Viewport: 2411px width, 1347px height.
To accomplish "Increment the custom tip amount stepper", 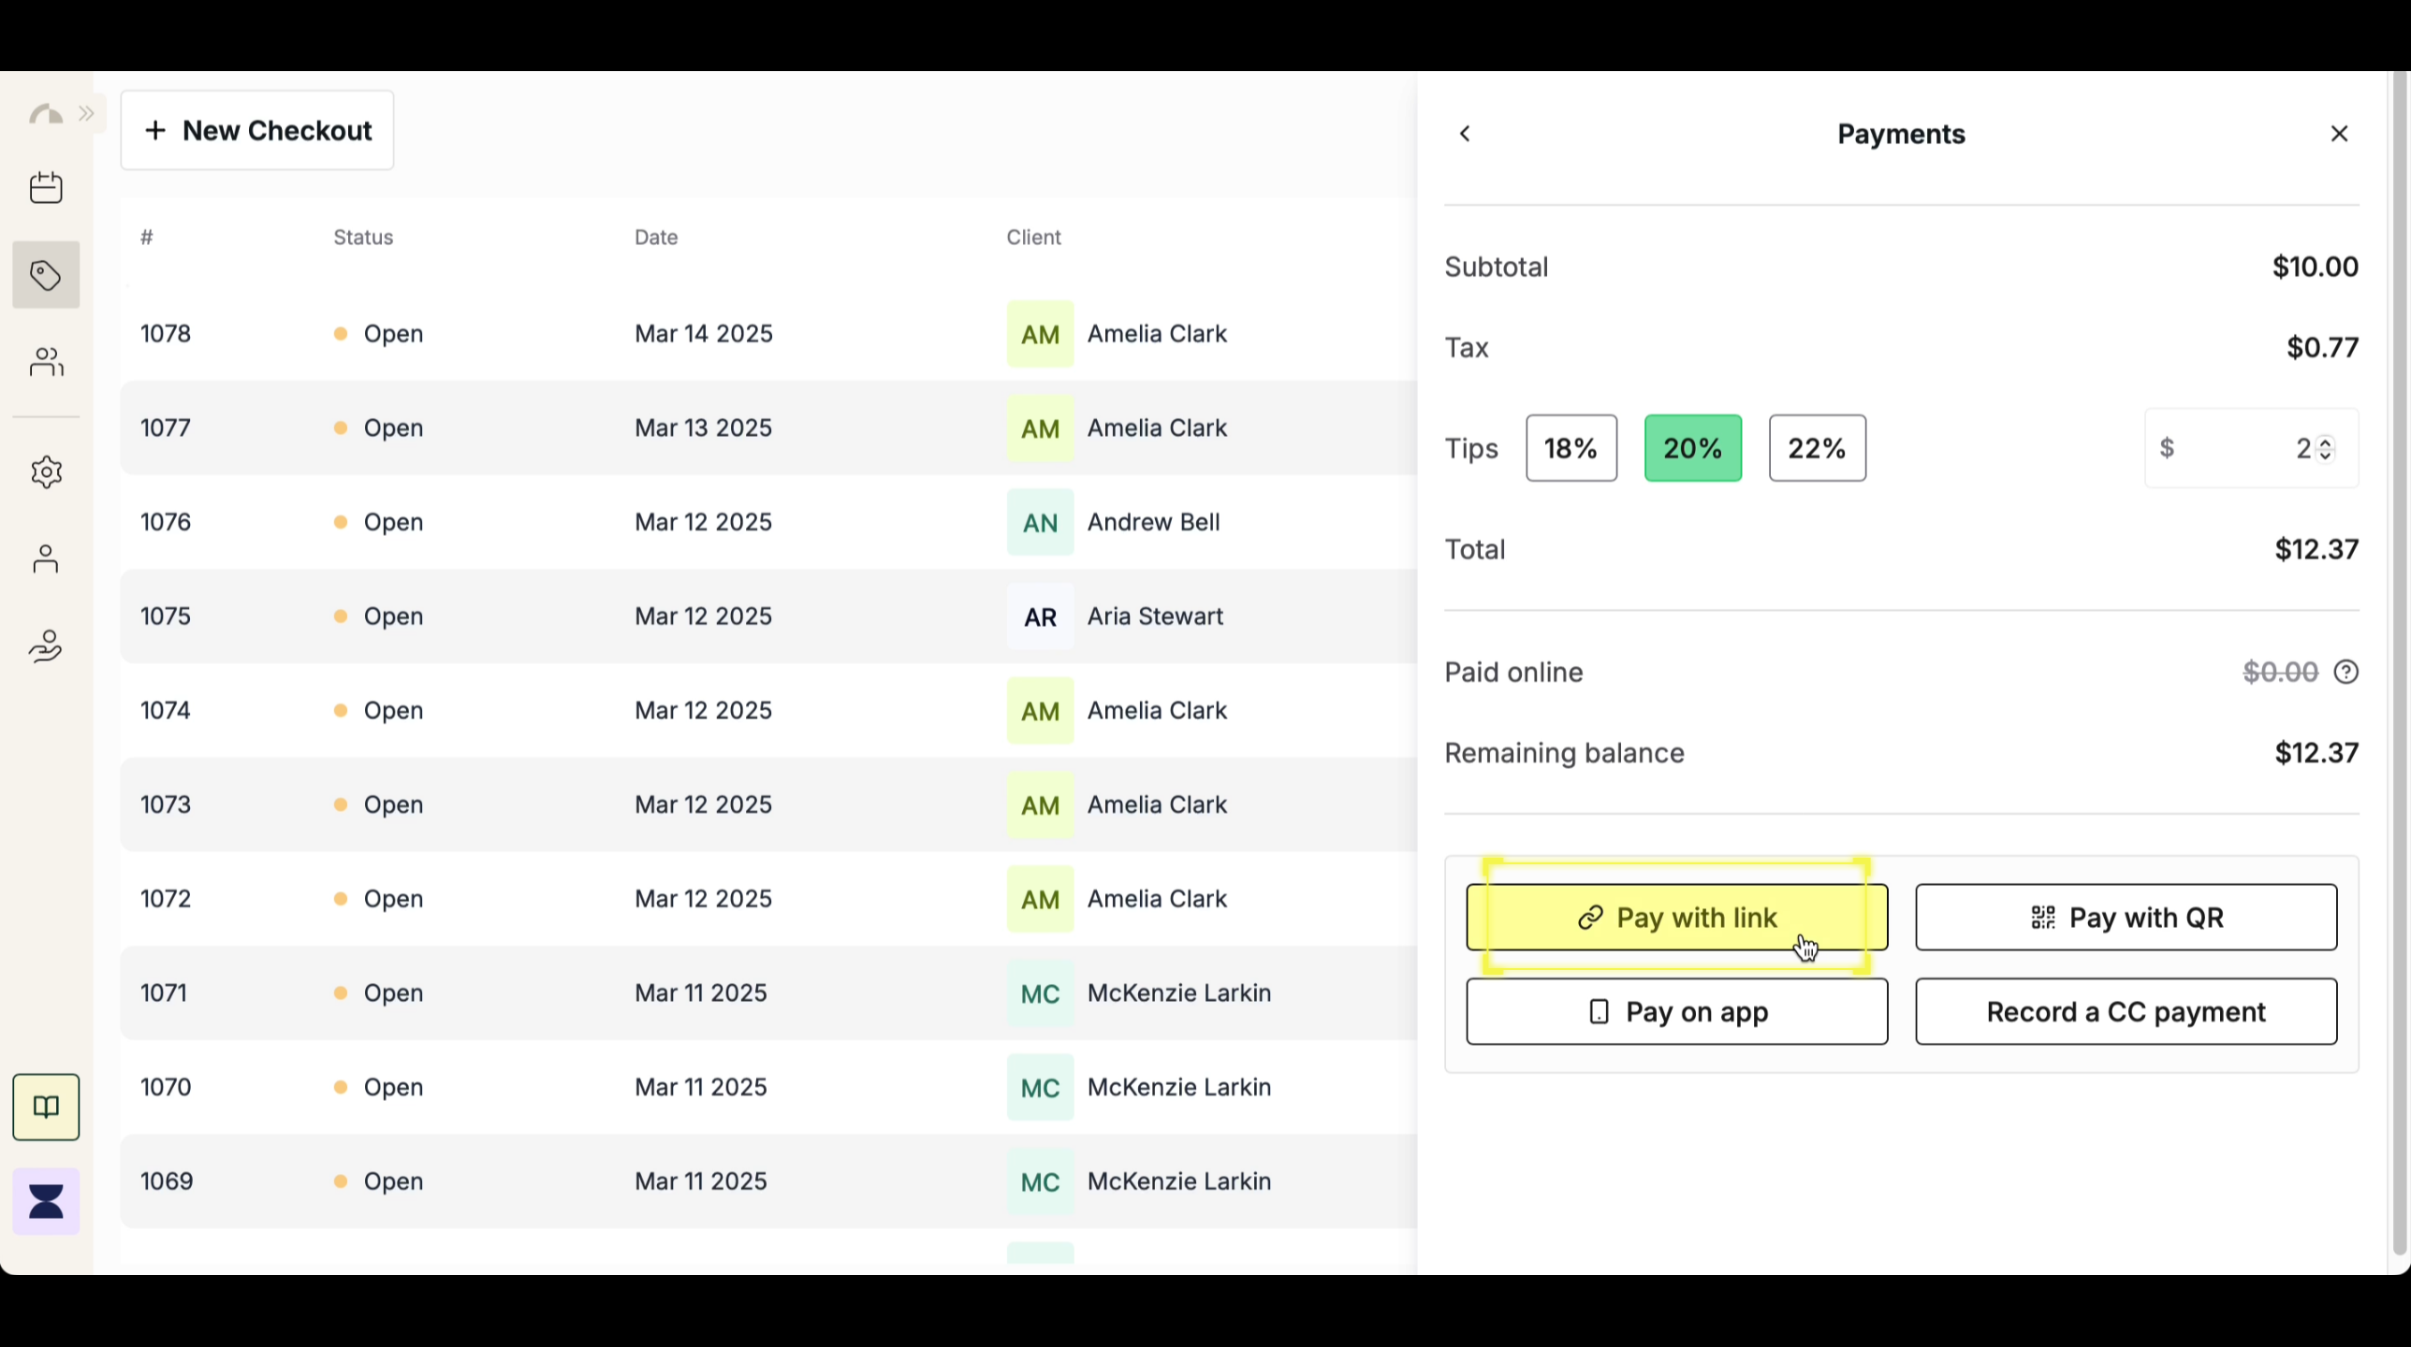I will pyautogui.click(x=2326, y=442).
